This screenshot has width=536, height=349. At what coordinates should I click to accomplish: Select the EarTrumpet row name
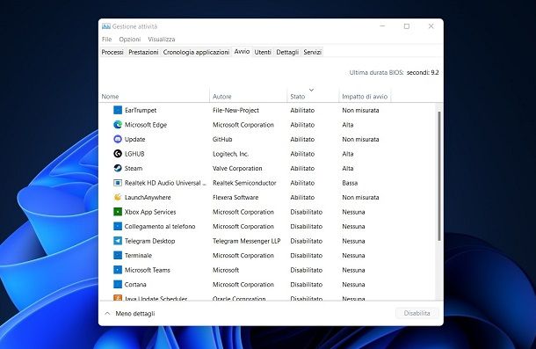coord(141,110)
